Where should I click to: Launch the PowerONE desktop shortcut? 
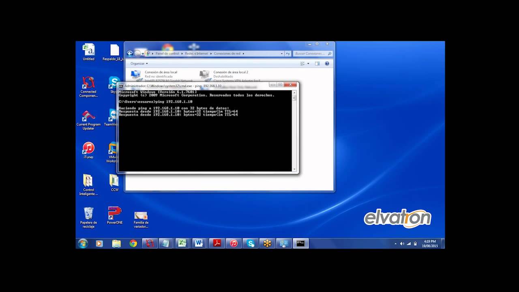click(114, 216)
